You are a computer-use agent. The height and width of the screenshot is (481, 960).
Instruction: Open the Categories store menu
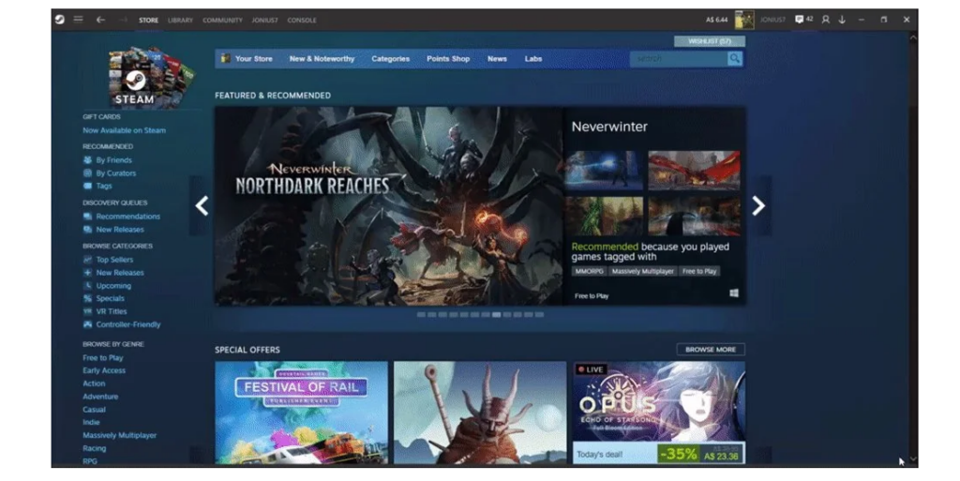click(391, 59)
